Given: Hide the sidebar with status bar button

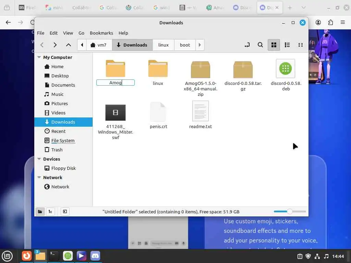Looking at the screenshot, I should coord(65,212).
